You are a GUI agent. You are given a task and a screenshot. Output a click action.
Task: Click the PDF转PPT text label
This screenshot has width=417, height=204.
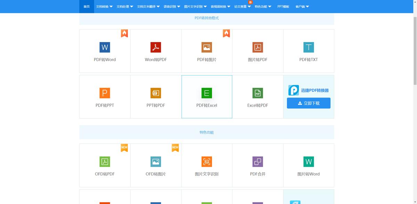tap(105, 105)
